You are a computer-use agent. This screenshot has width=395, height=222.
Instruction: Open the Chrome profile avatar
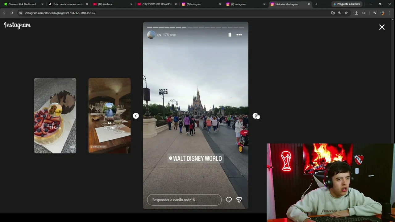(382, 13)
